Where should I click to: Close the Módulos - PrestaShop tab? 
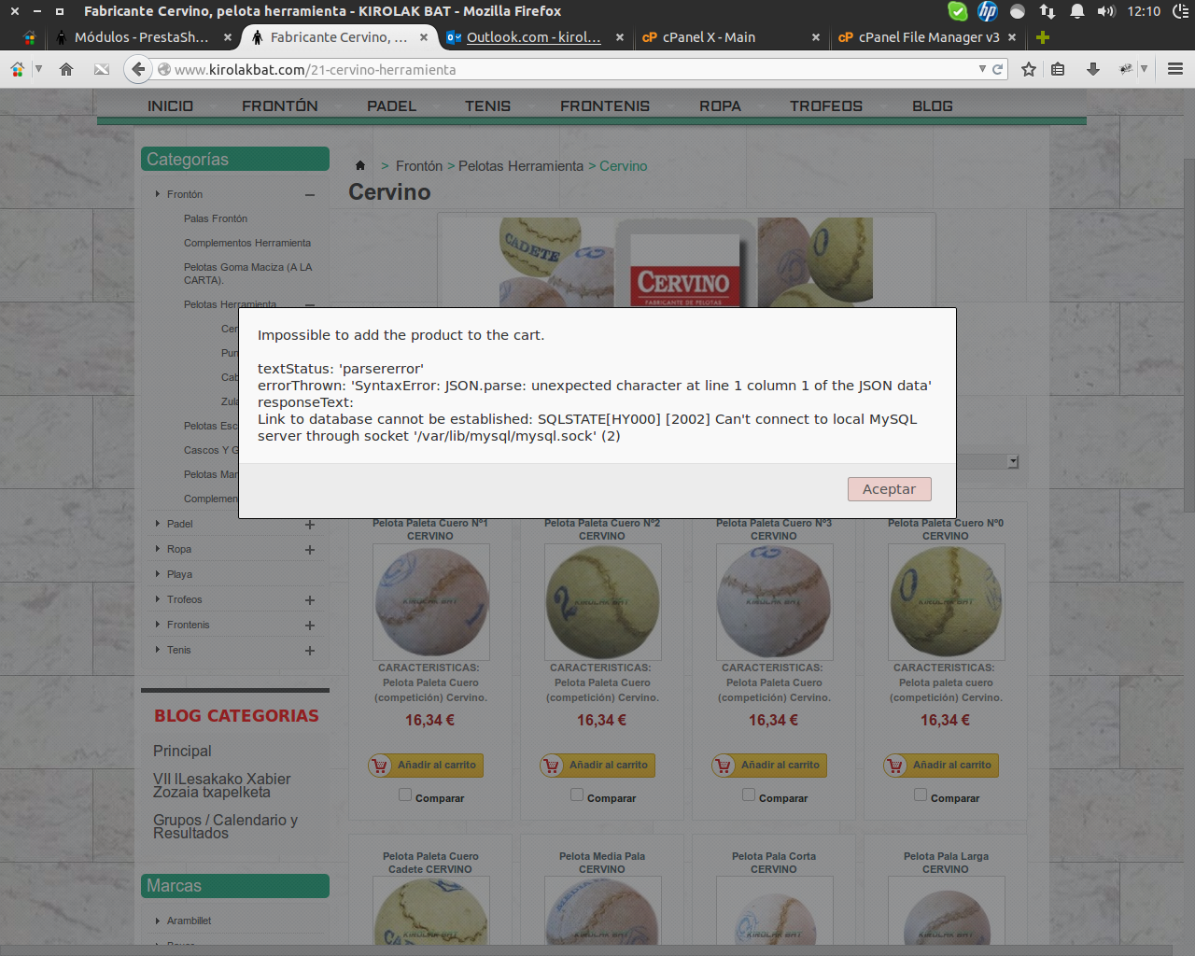pyautogui.click(x=228, y=37)
